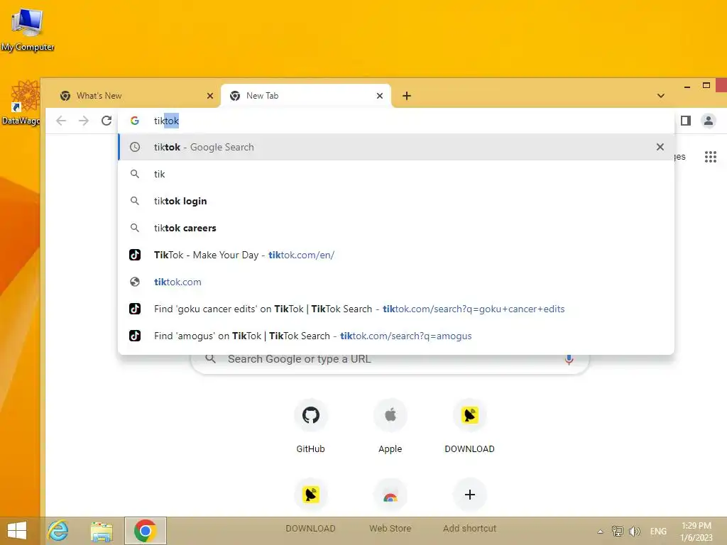Choose the 'tiktok login' suggestion
The width and height of the screenshot is (727, 545).
click(x=396, y=201)
